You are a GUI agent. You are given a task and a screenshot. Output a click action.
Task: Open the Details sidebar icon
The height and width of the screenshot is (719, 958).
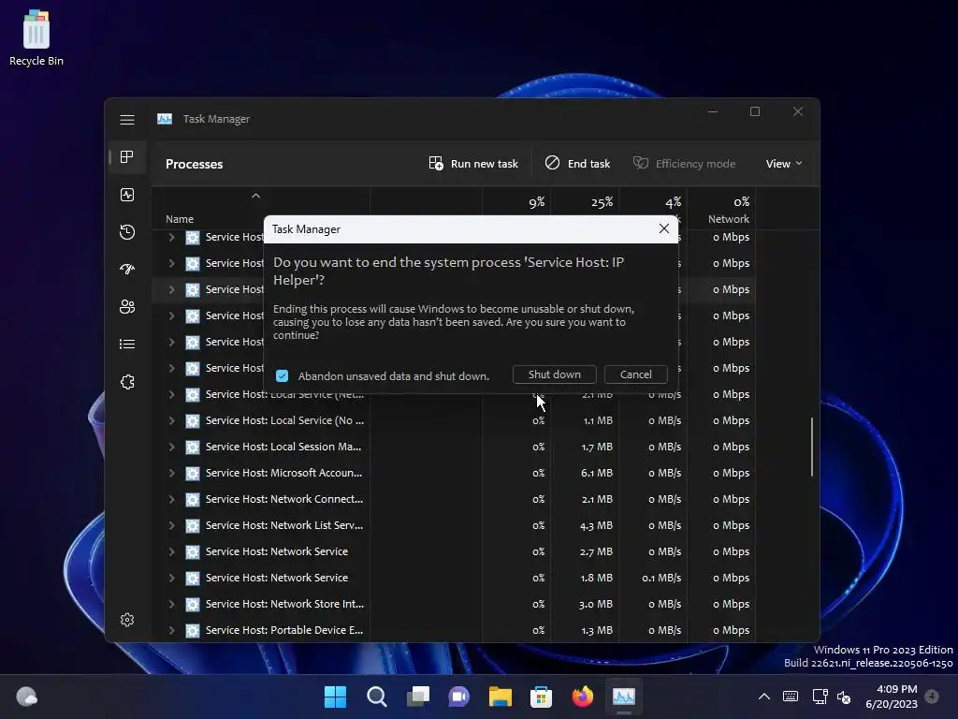(x=127, y=345)
